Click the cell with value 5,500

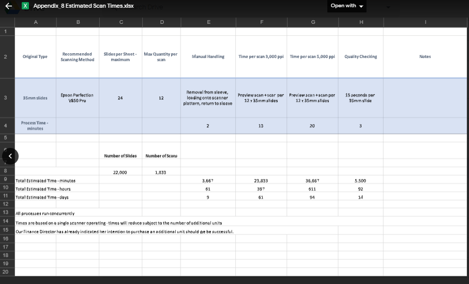coord(360,181)
